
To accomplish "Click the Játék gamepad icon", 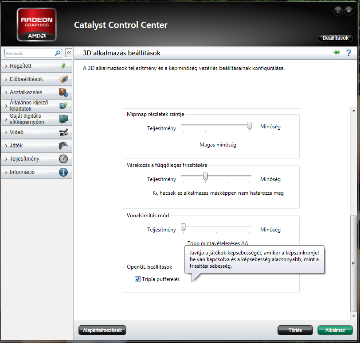I will pos(63,146).
